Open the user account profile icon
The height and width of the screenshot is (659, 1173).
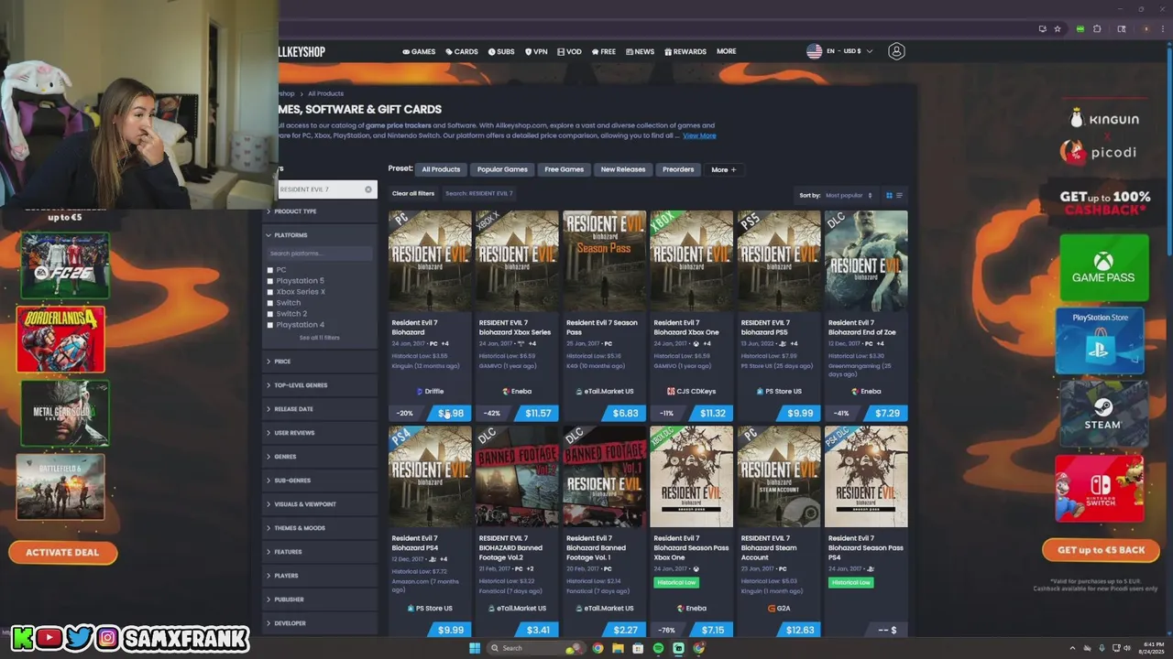(896, 51)
